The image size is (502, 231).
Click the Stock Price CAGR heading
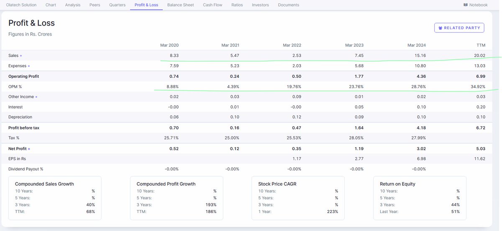(277, 184)
